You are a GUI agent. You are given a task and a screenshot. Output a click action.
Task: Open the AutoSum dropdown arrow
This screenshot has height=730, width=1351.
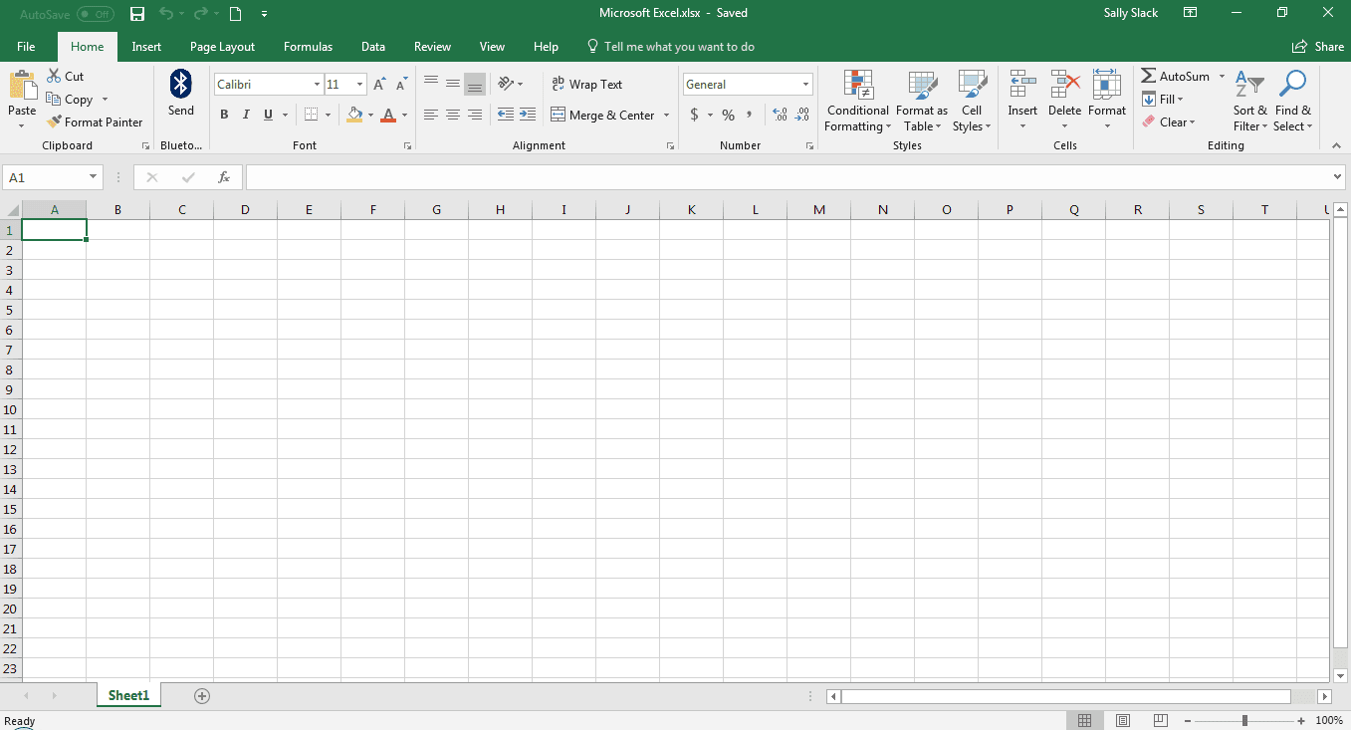1222,77
